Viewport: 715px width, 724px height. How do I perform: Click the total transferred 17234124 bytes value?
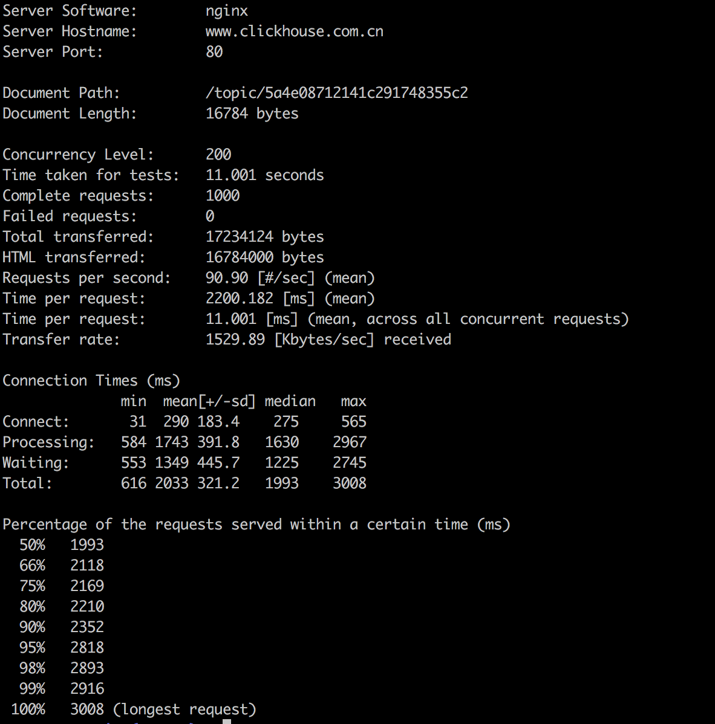(264, 237)
